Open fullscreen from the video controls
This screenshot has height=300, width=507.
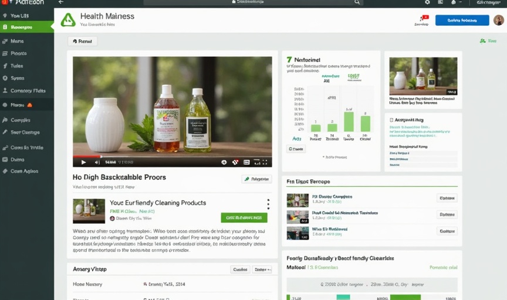265,162
